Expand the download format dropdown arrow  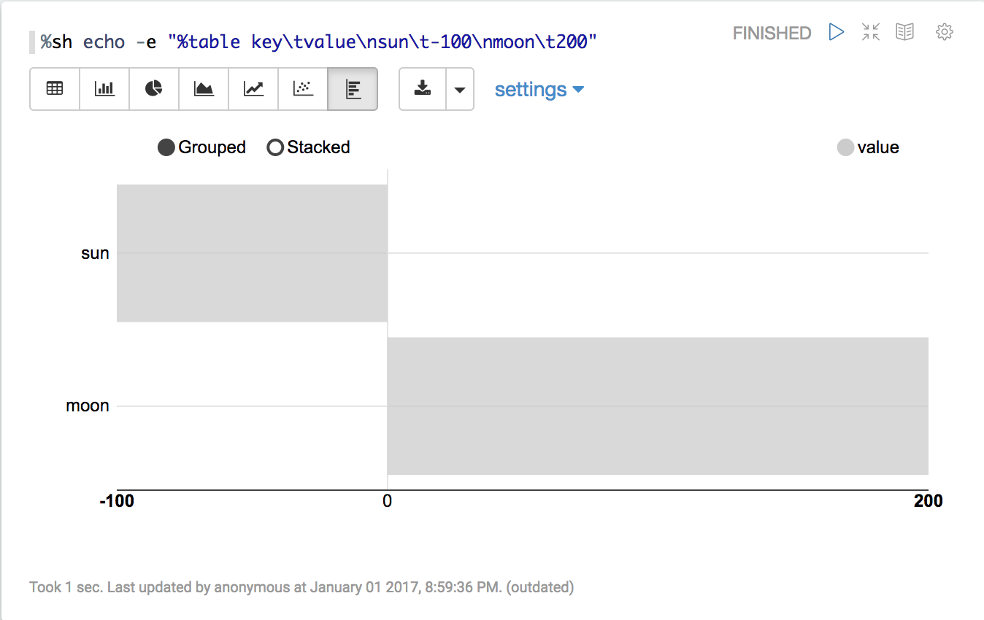point(460,89)
